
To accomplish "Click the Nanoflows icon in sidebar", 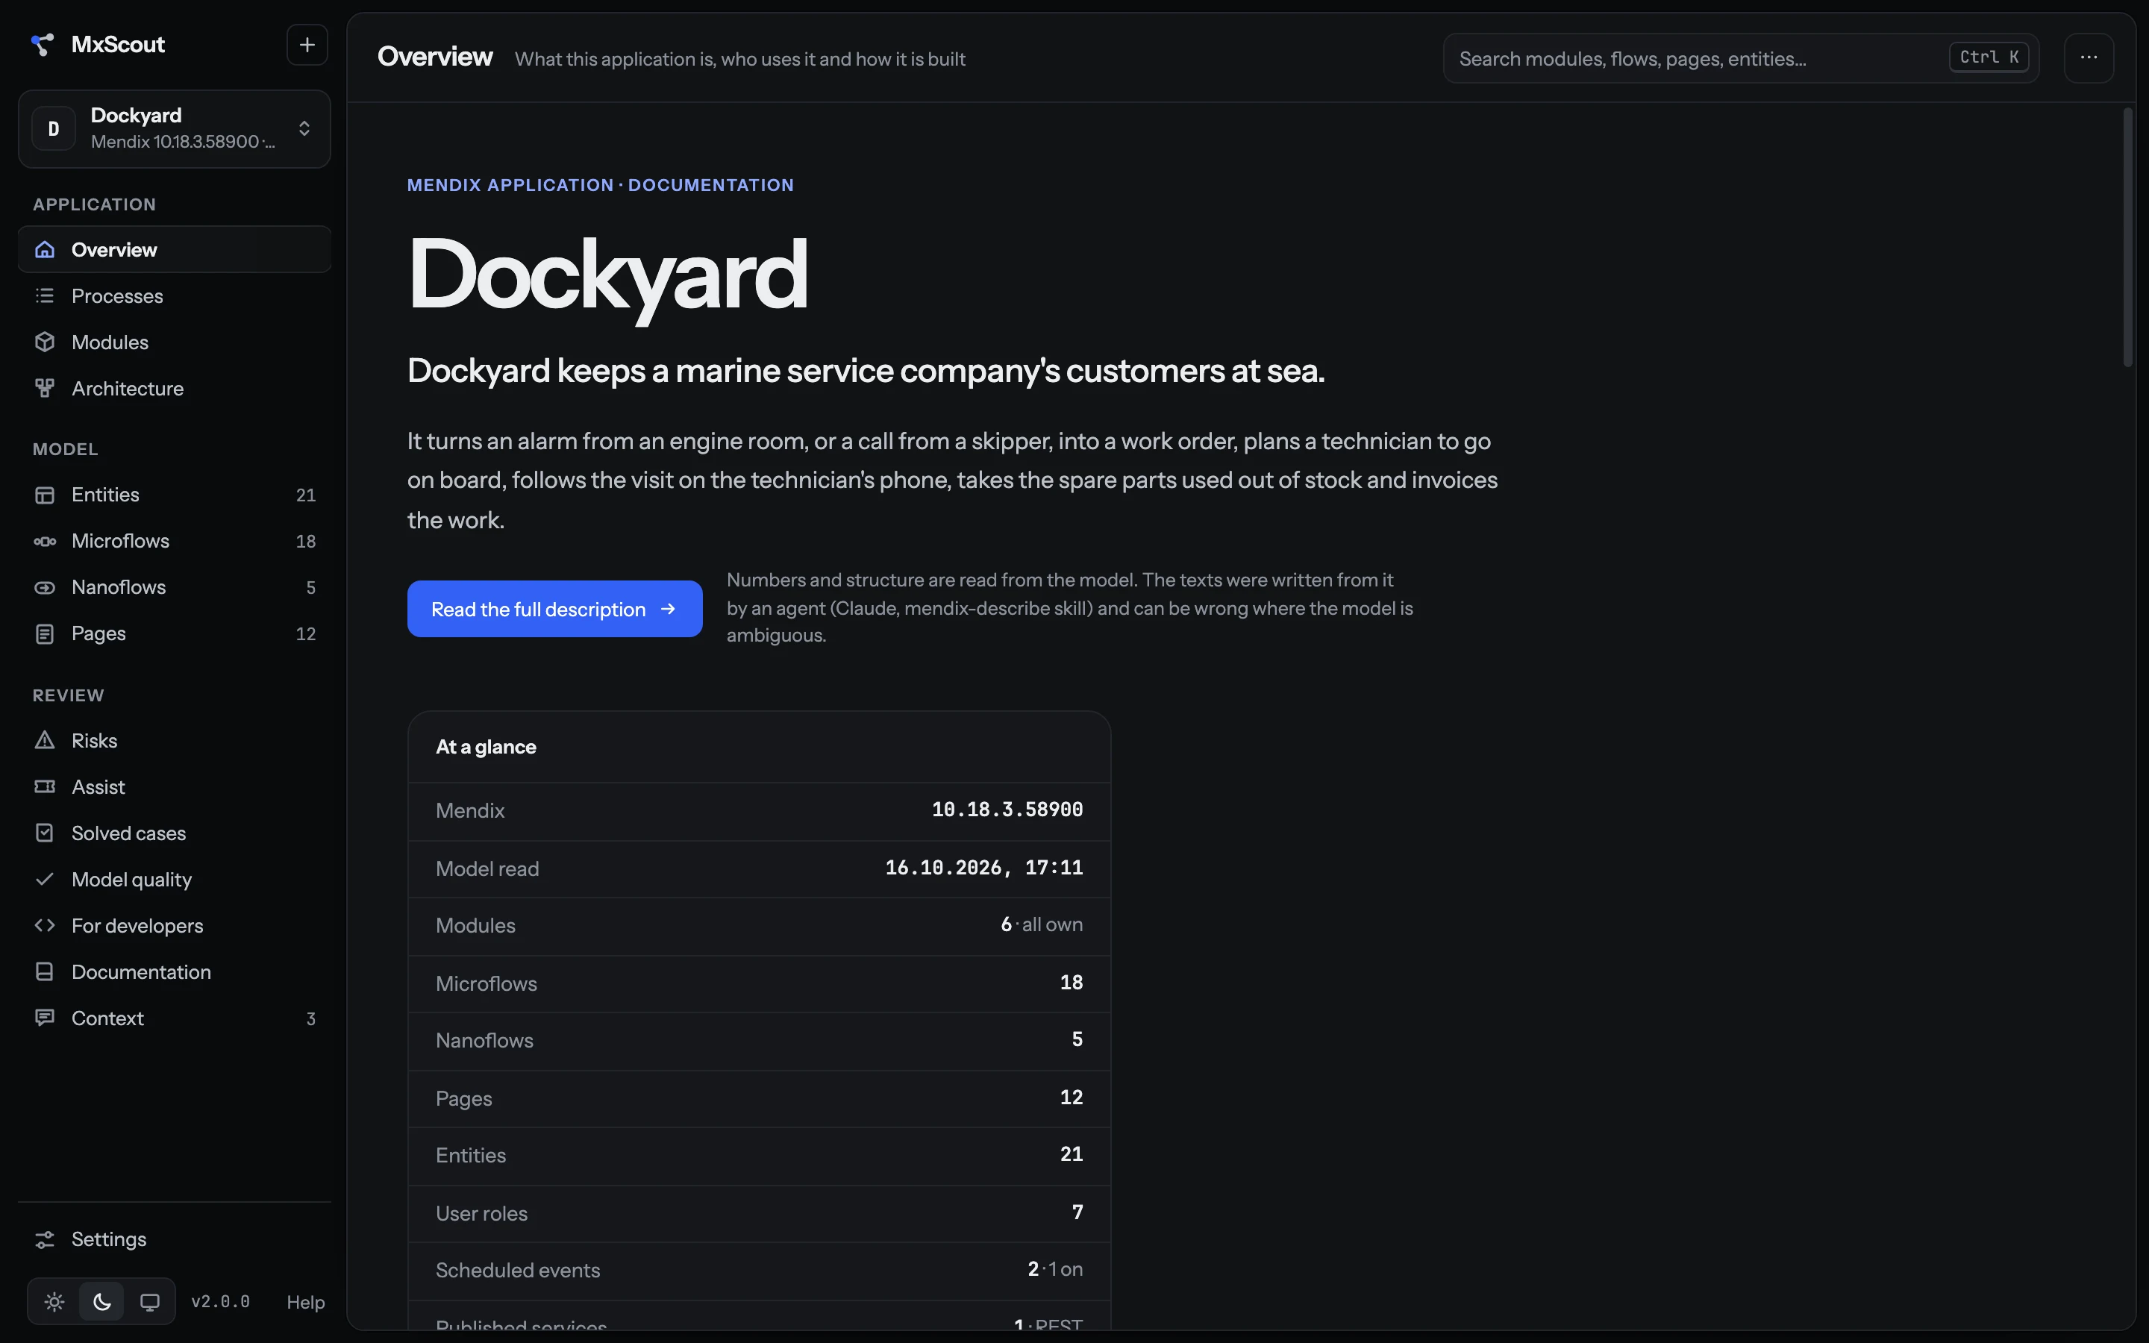I will [45, 587].
